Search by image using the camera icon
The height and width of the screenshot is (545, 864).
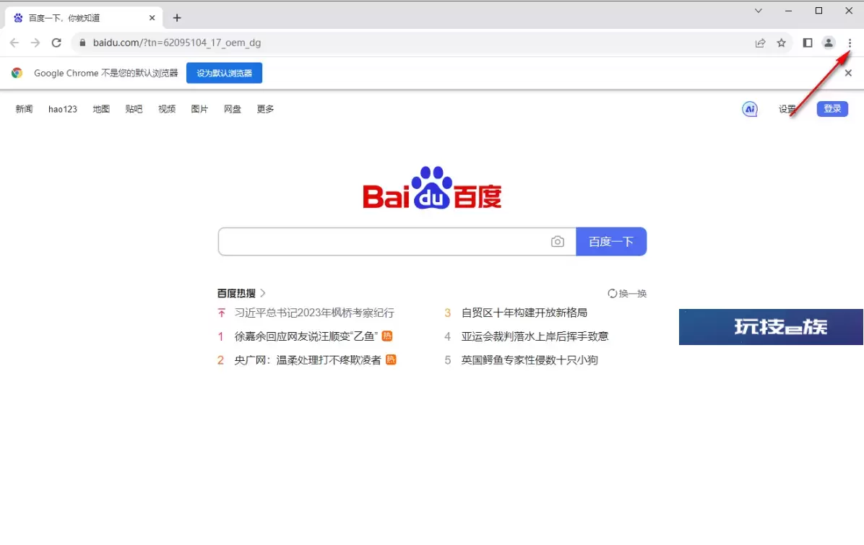[x=558, y=242]
